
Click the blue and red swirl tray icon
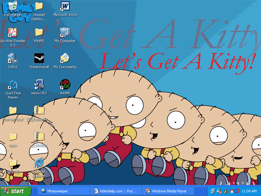coord(237,191)
